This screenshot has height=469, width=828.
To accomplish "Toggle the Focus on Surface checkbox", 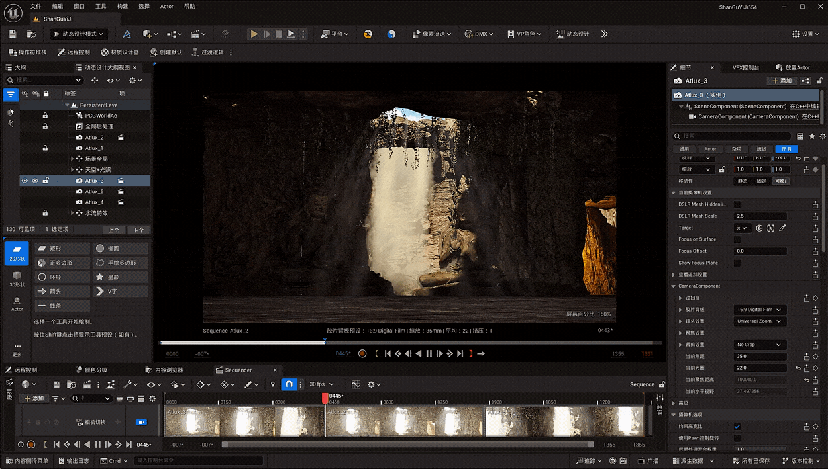I will (x=737, y=239).
